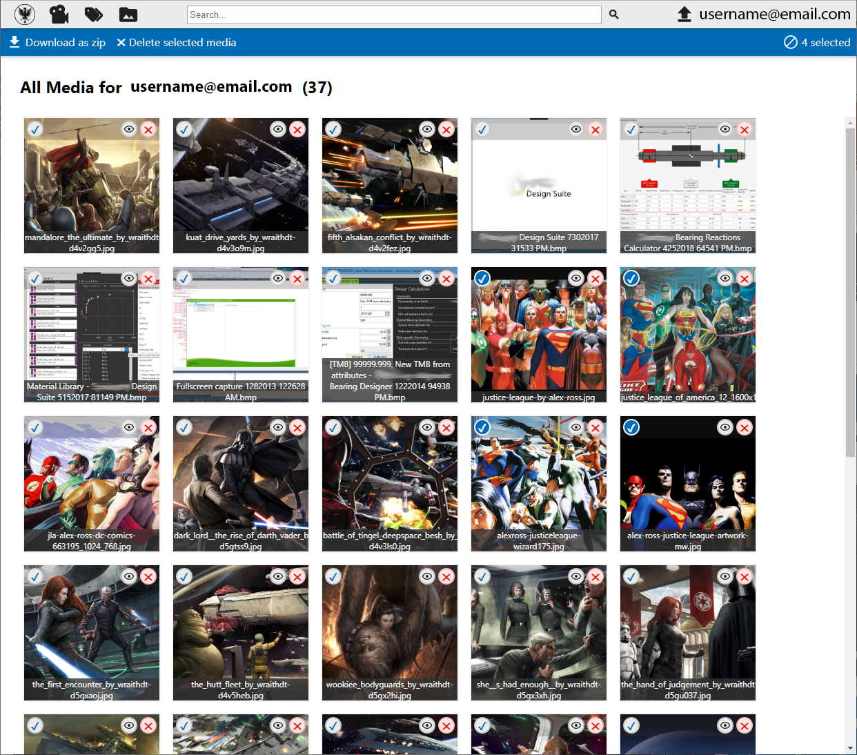
Task: Open the eagle crest home logo
Action: 25,14
